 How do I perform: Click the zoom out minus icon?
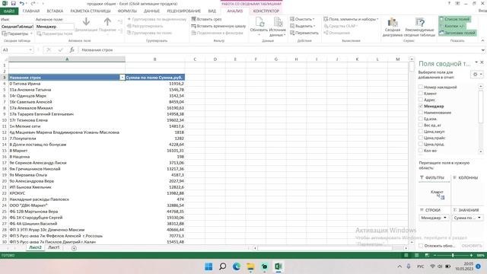click(x=434, y=255)
